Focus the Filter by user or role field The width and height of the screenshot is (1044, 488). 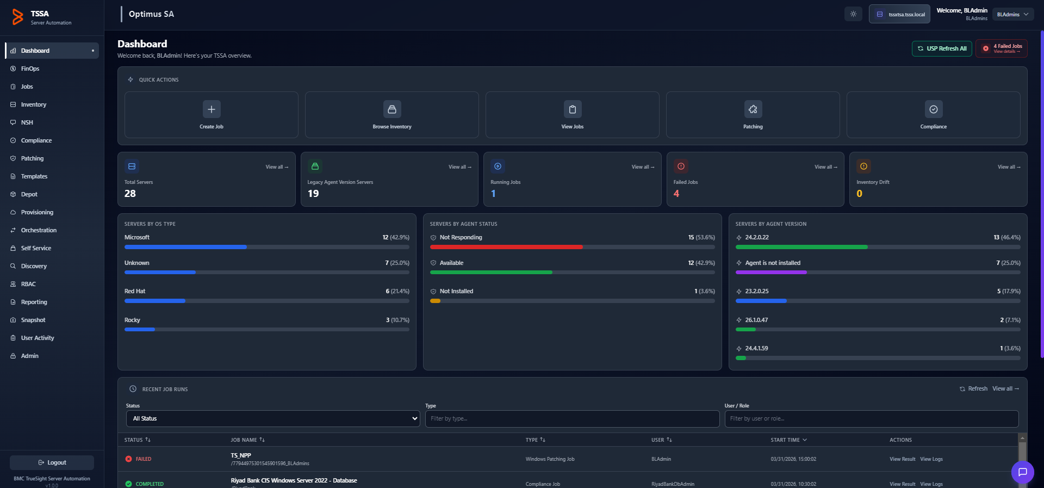[x=872, y=418]
